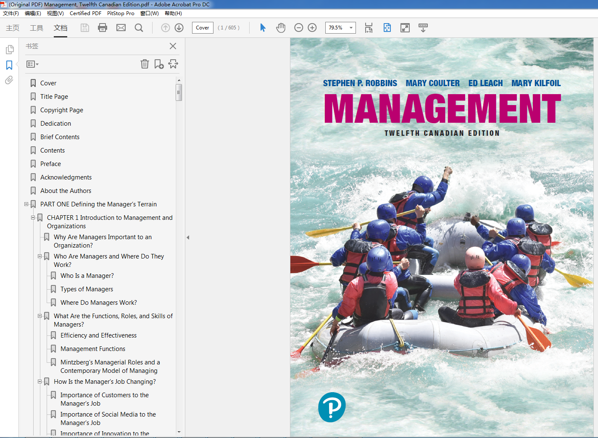Choose the Selection arrow tool
This screenshot has width=598, height=438.
pyautogui.click(x=263, y=28)
